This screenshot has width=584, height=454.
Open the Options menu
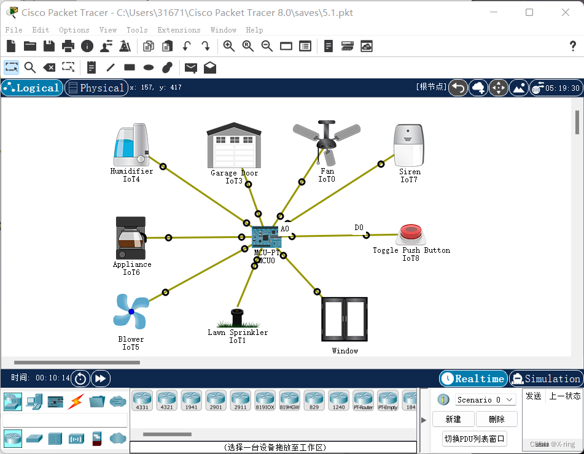[74, 30]
